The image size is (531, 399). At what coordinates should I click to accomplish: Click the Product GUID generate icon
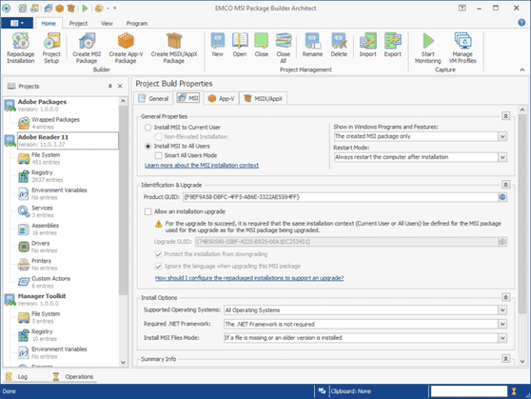pos(502,197)
